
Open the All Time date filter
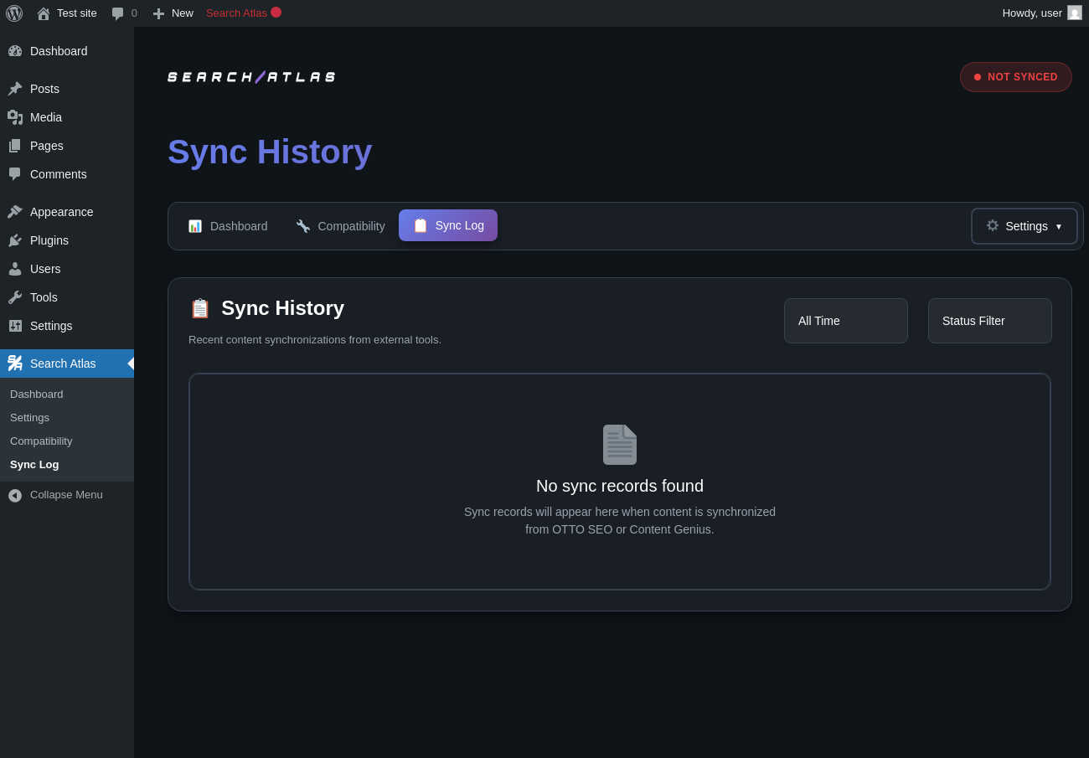845,321
